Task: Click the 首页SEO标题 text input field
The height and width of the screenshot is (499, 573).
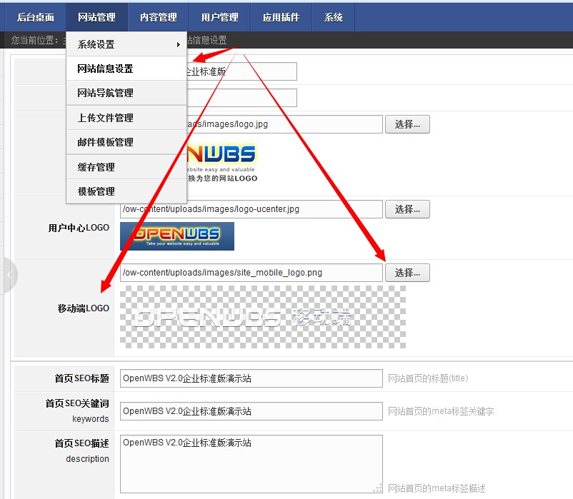Action: (250, 378)
